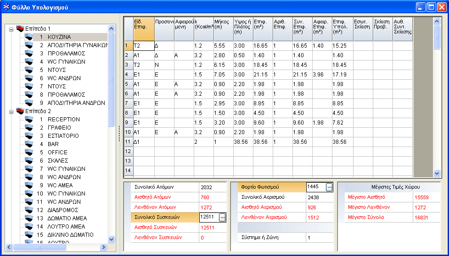This screenshot has height=256, width=449.
Task: Click the Επίπεδο 2 floor icon
Action: (20, 111)
